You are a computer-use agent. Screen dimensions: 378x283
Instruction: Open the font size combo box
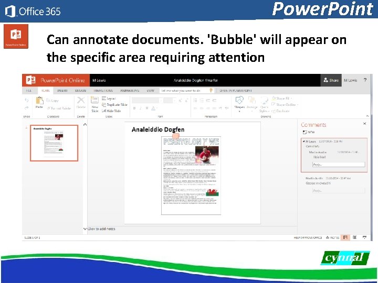(x=170, y=100)
